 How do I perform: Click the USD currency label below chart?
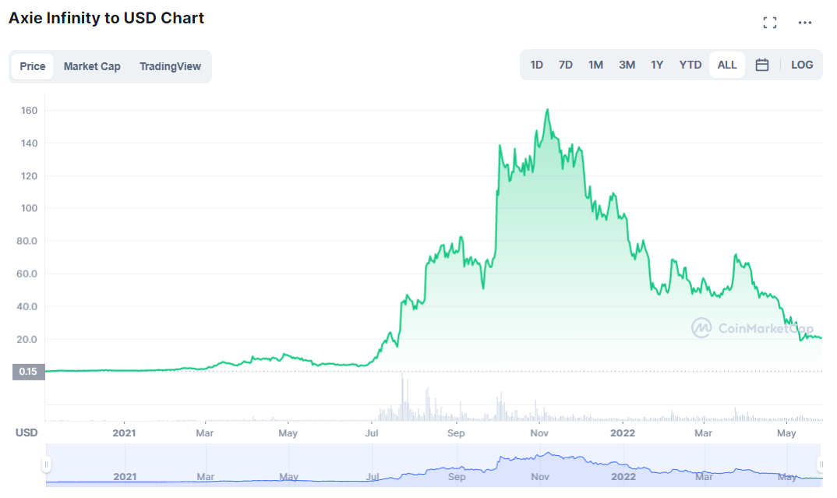26,433
